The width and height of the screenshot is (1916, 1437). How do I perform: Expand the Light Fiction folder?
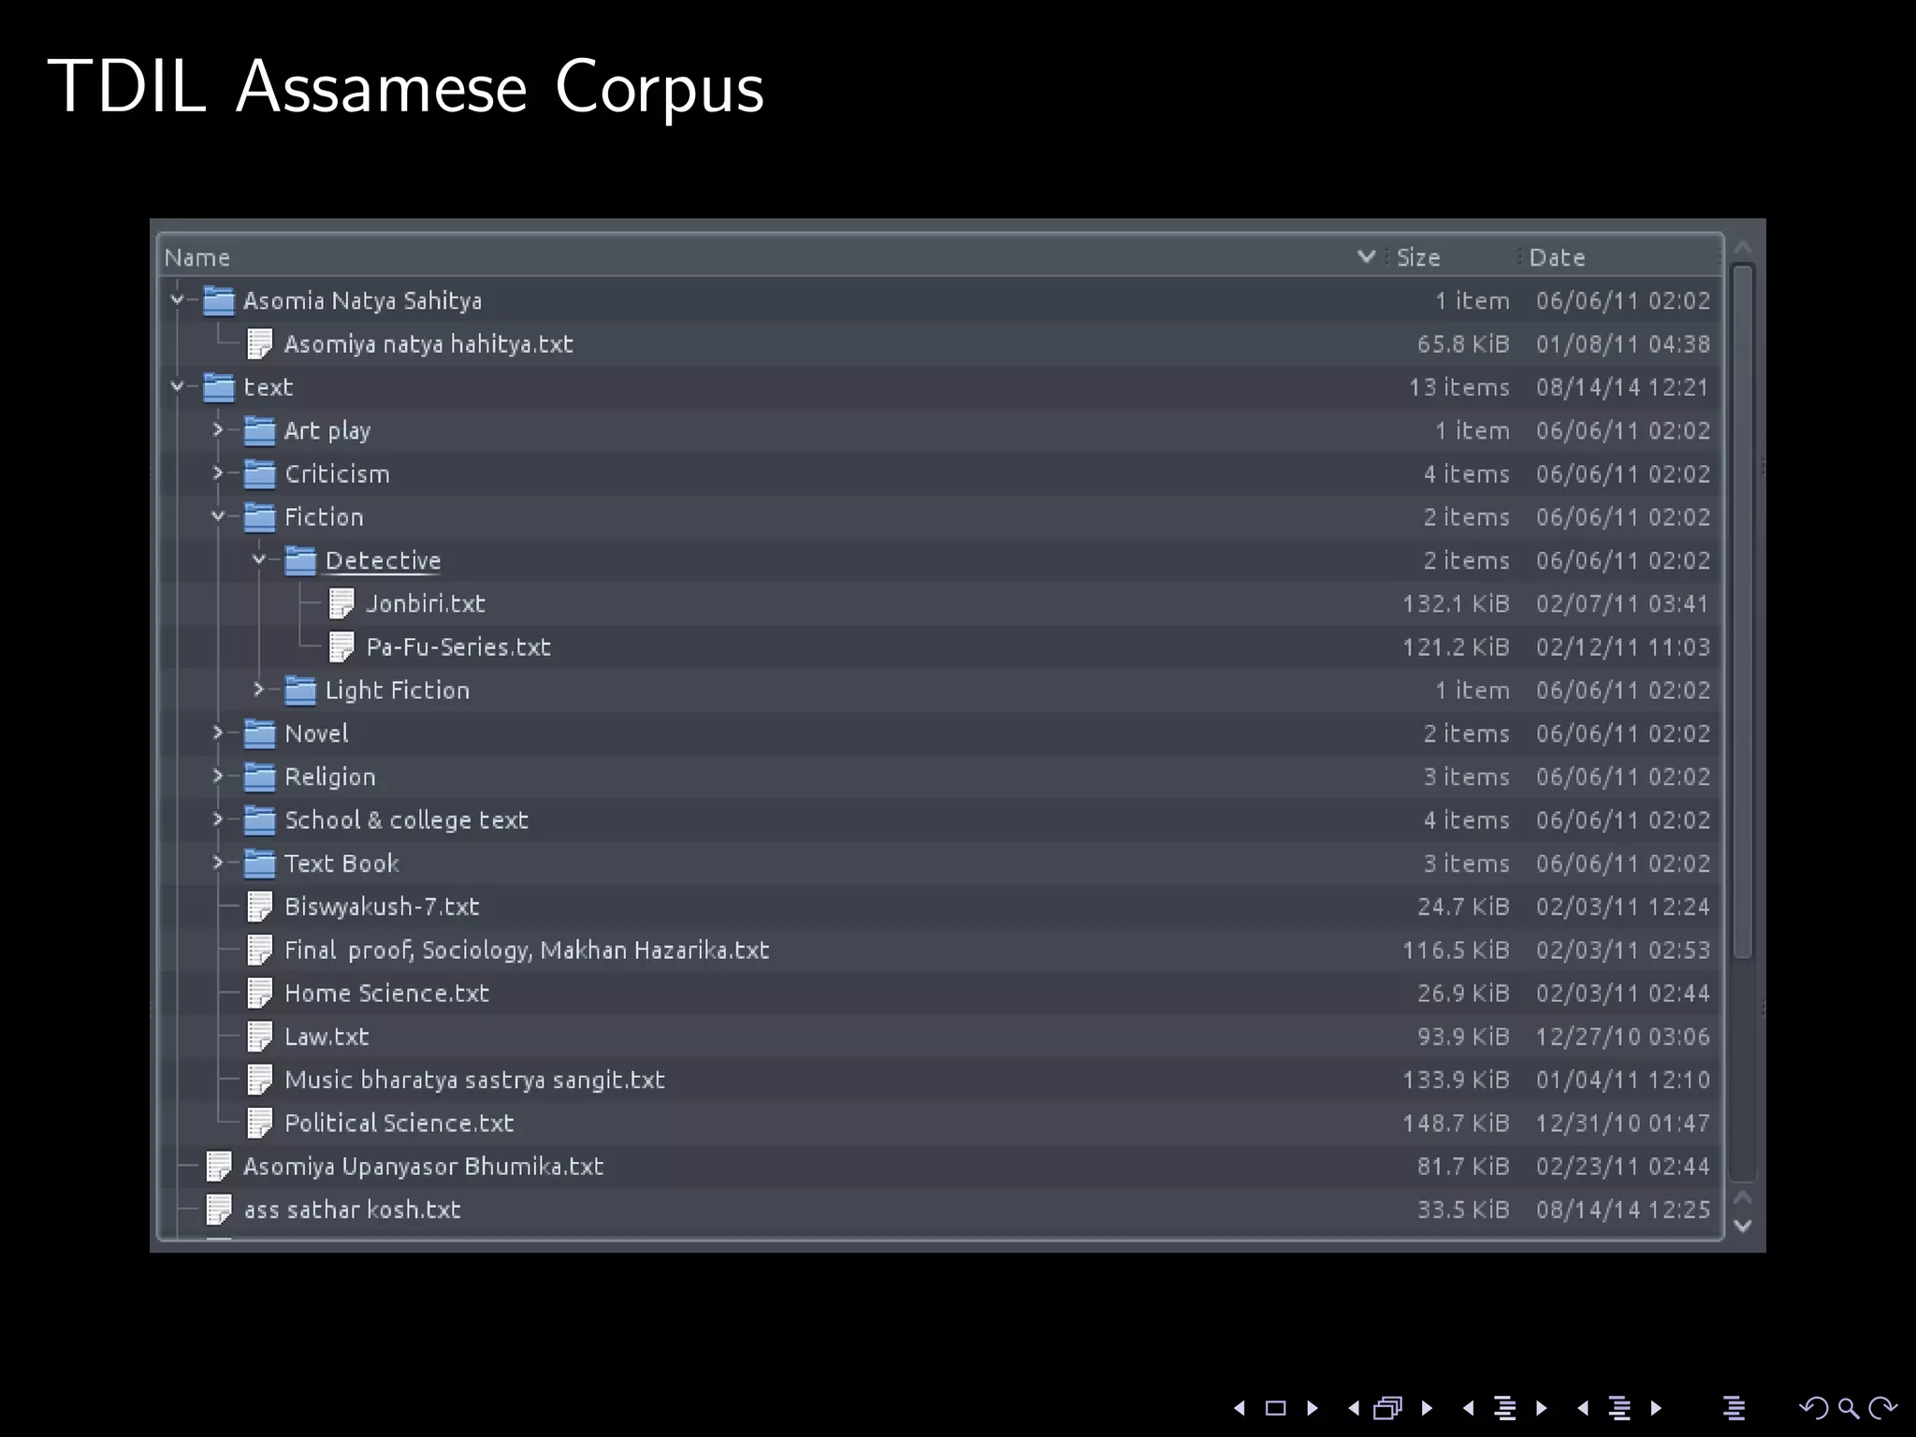[259, 689]
